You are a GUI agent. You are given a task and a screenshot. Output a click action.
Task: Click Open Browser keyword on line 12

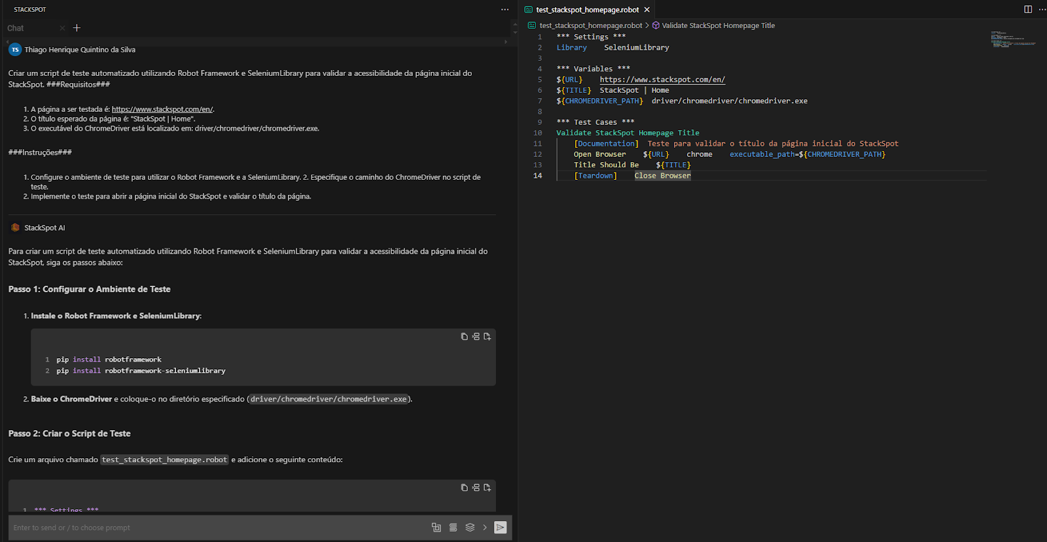(599, 154)
